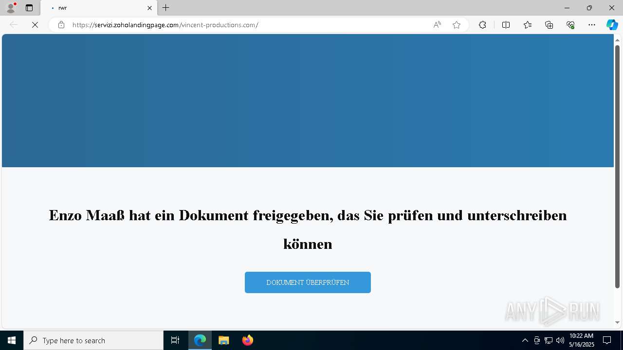Toggle split screen view
623x350 pixels.
pyautogui.click(x=506, y=25)
